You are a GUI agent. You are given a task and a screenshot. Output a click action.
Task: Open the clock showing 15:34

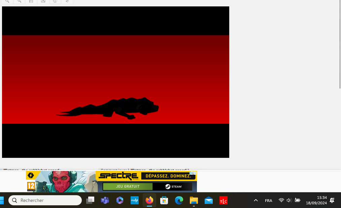[x=316, y=200]
